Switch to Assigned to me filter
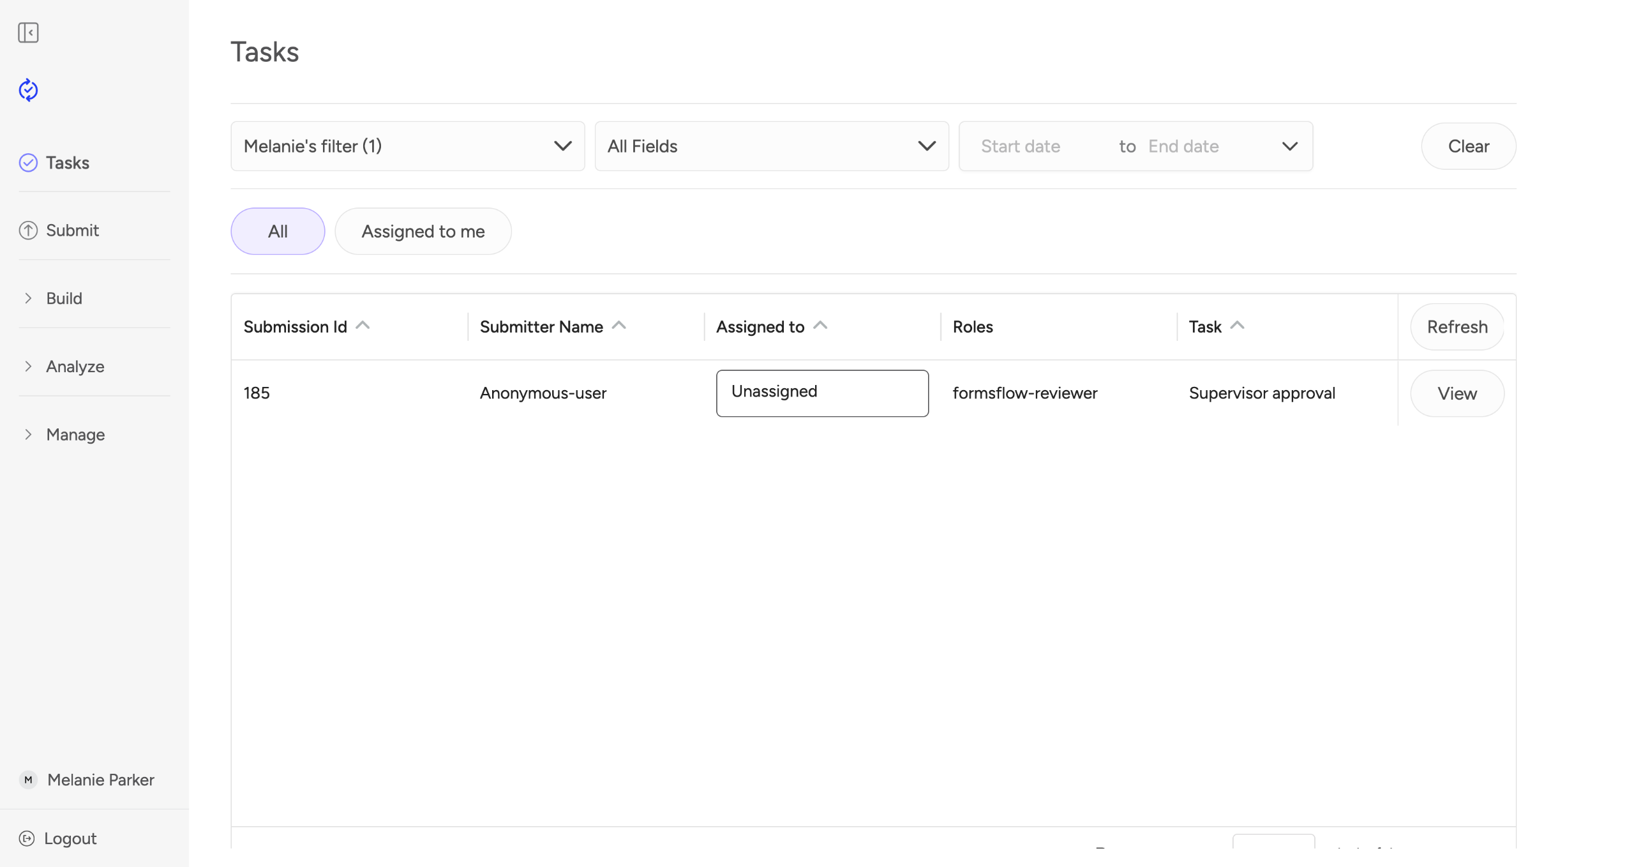This screenshot has width=1634, height=867. pos(423,231)
